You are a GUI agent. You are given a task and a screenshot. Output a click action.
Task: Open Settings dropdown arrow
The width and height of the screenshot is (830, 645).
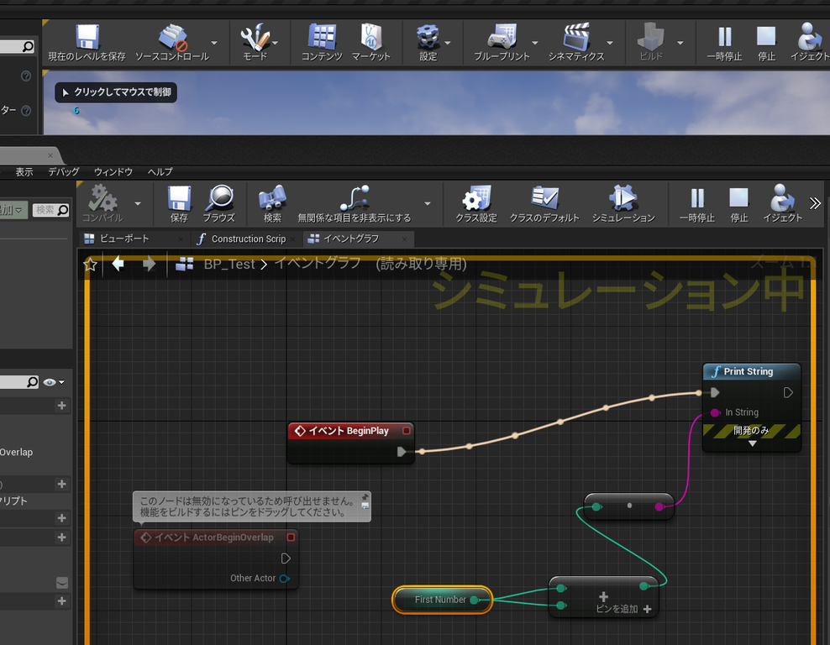click(x=448, y=43)
